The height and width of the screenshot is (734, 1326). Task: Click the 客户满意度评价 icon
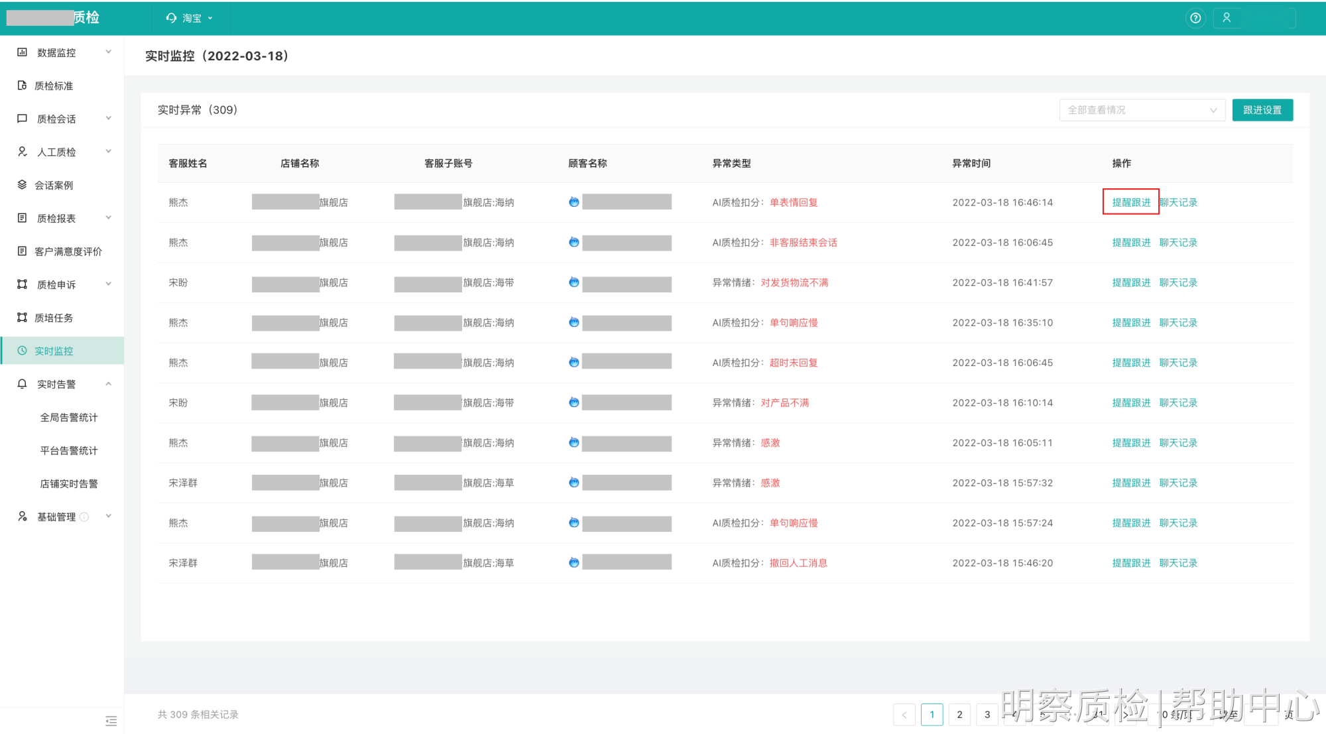22,251
